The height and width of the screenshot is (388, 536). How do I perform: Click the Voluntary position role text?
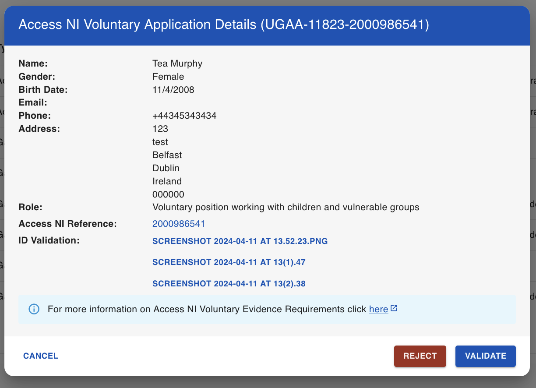coord(286,207)
